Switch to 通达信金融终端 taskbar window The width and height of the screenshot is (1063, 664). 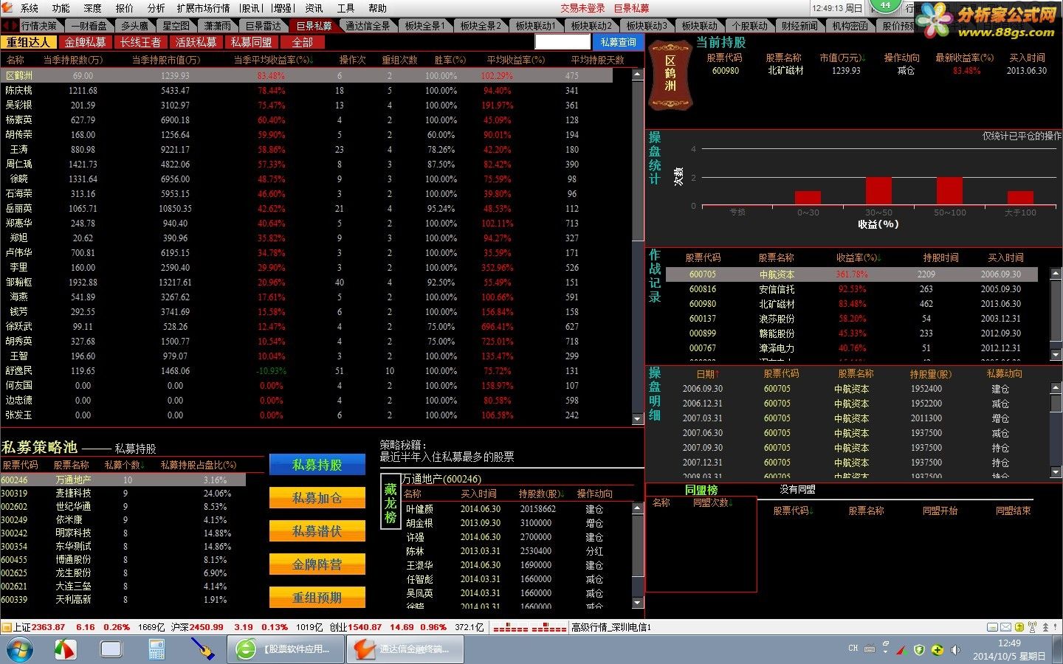pyautogui.click(x=407, y=649)
